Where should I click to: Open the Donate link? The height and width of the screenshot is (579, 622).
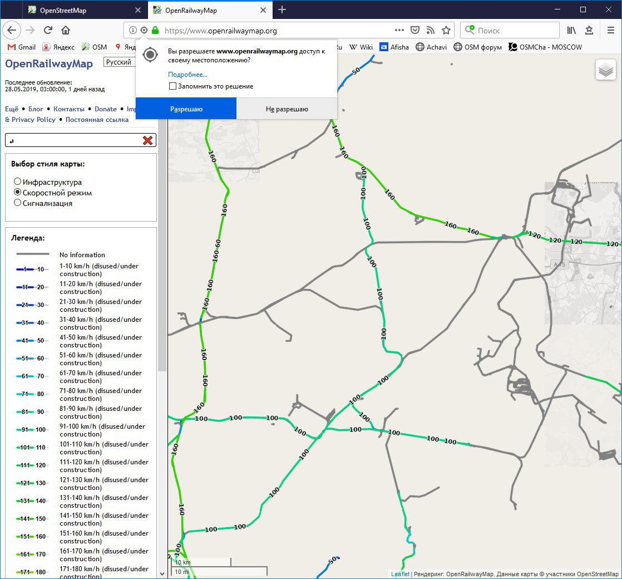coord(106,109)
